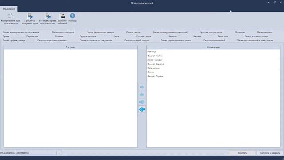Click the Установлено column header
The height and width of the screenshot is (160, 284).
(x=213, y=47)
